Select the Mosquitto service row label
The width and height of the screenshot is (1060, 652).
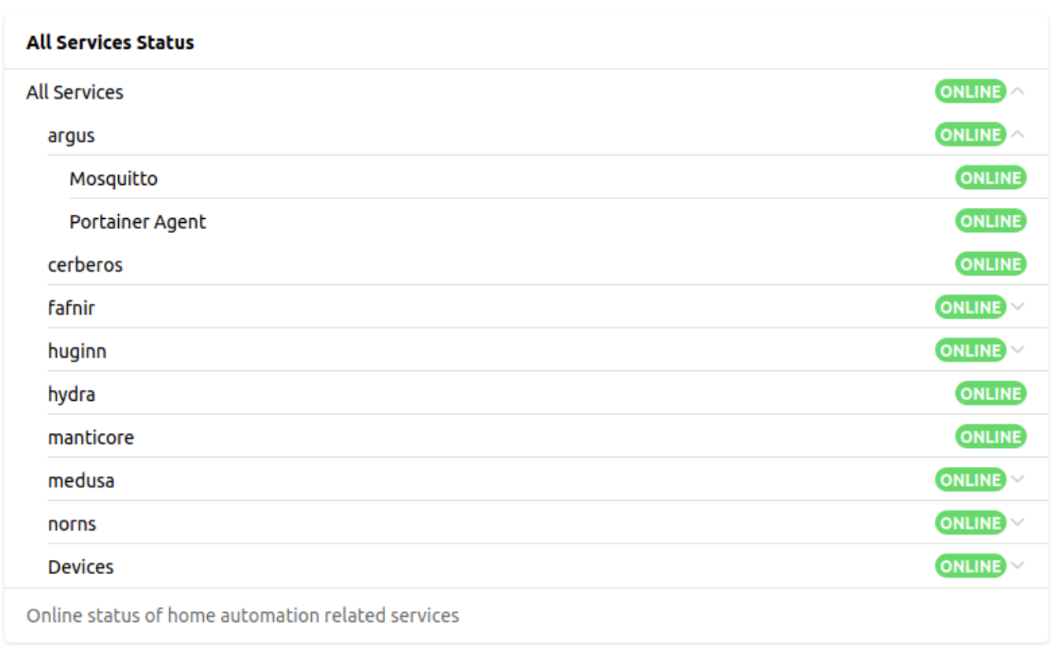(x=113, y=179)
